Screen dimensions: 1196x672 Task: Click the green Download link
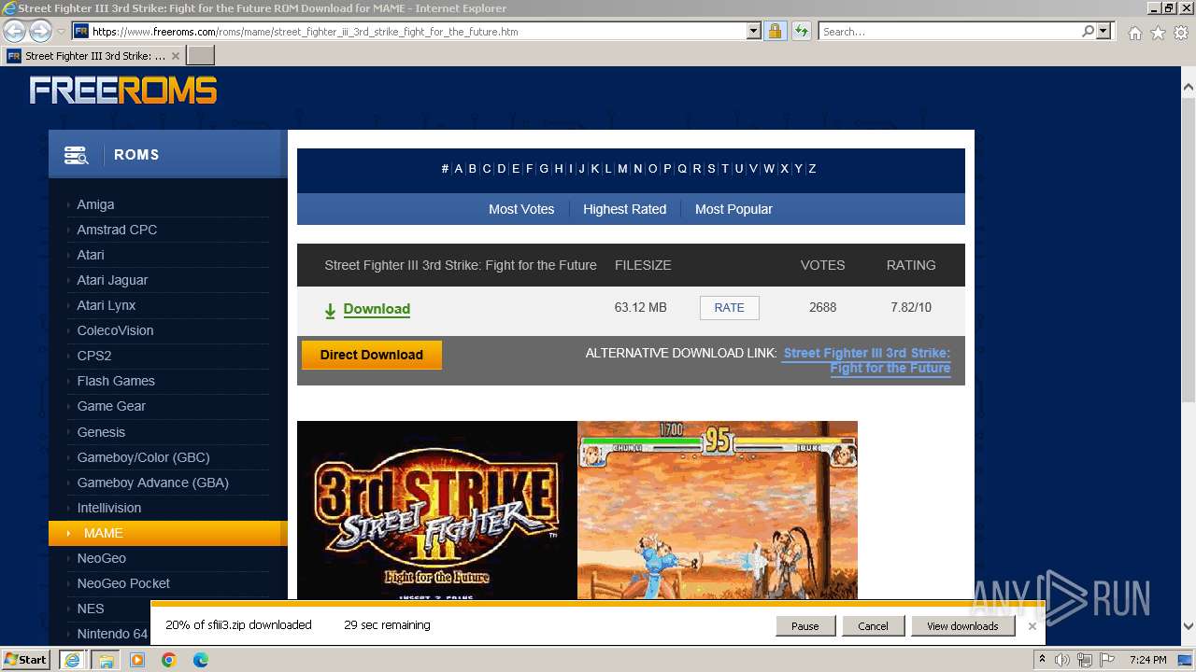point(377,309)
